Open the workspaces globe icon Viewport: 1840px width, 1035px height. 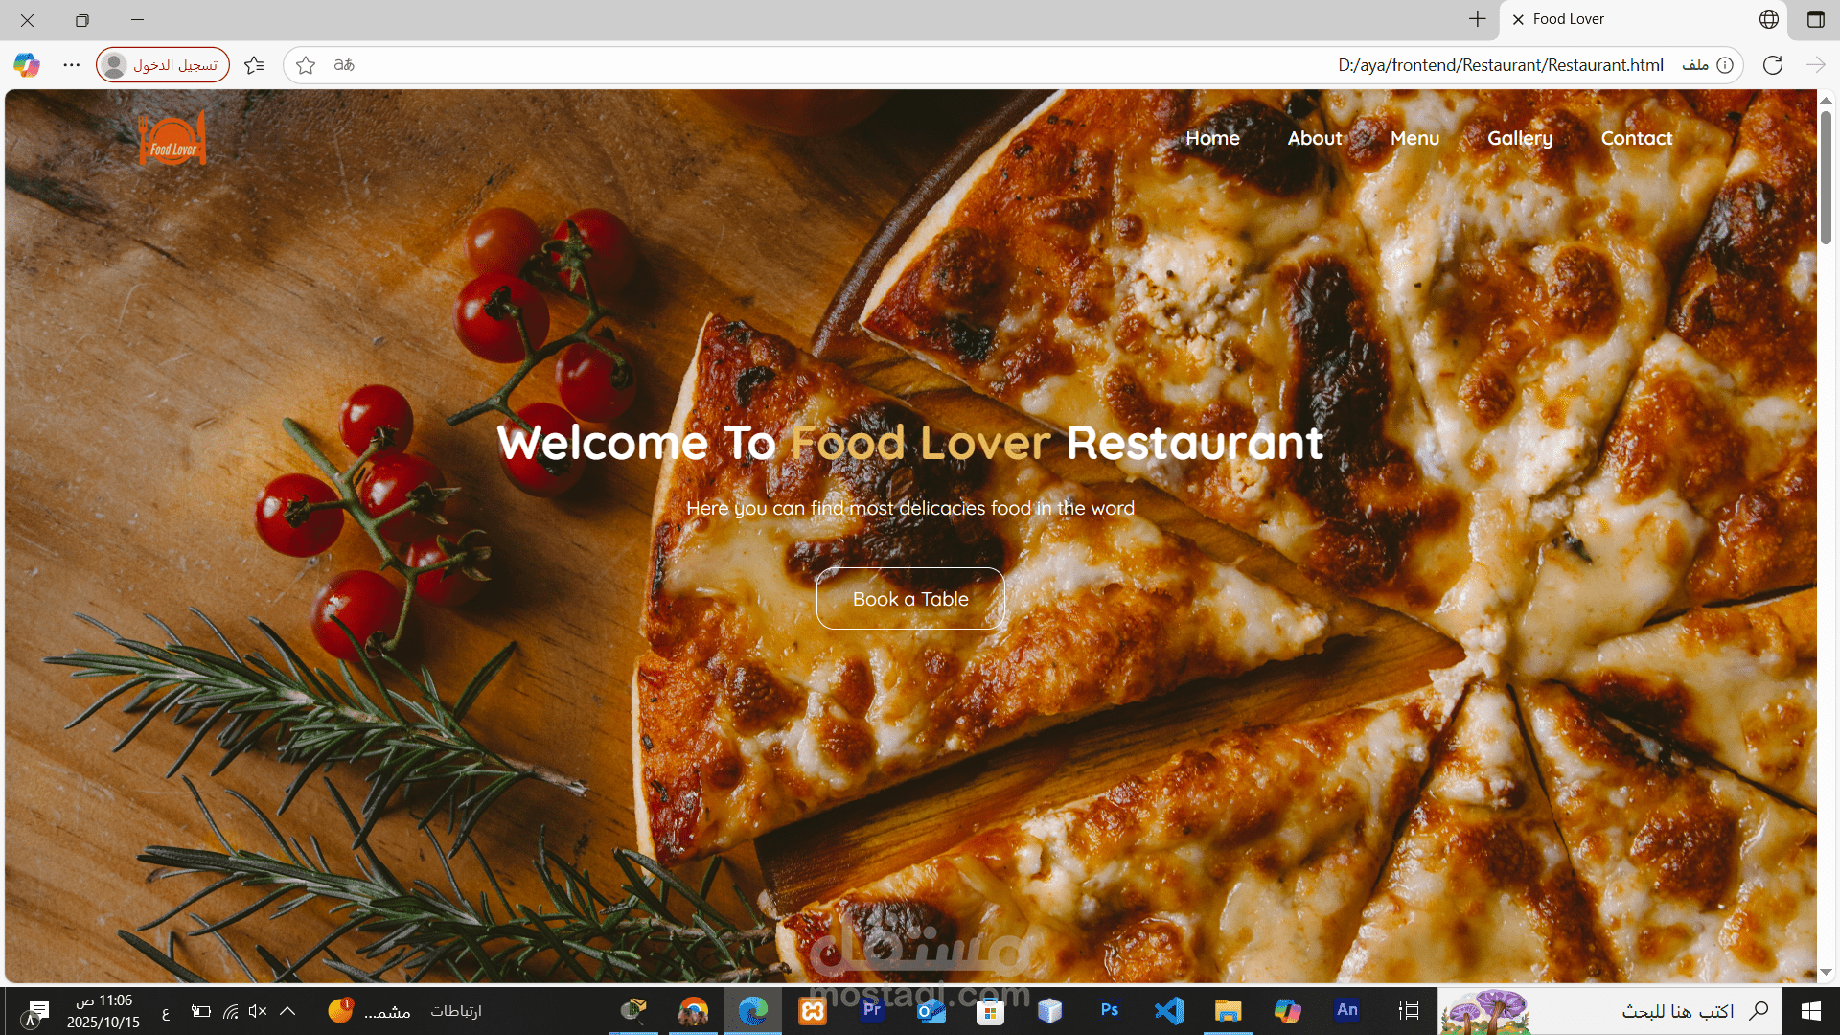click(x=1769, y=19)
